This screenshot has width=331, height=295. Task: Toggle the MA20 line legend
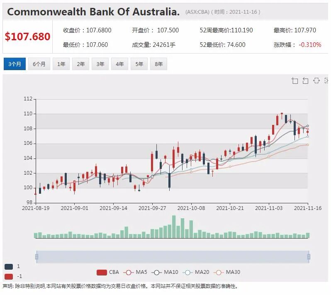(x=196, y=272)
